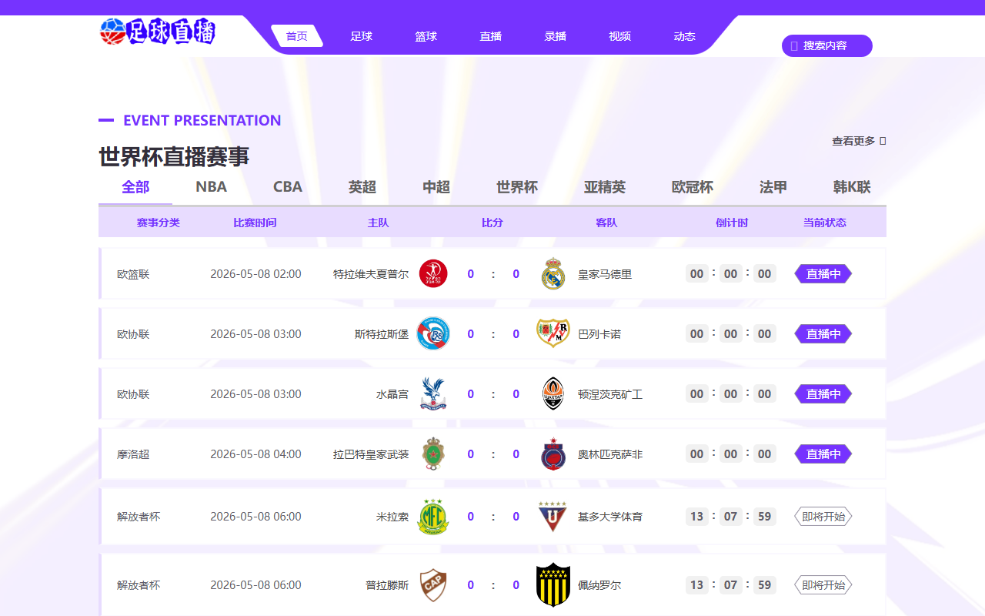Click the Peñarol yellow-black crest
The width and height of the screenshot is (985, 616).
point(553,584)
